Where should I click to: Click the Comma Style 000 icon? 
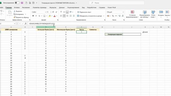tap(116, 16)
